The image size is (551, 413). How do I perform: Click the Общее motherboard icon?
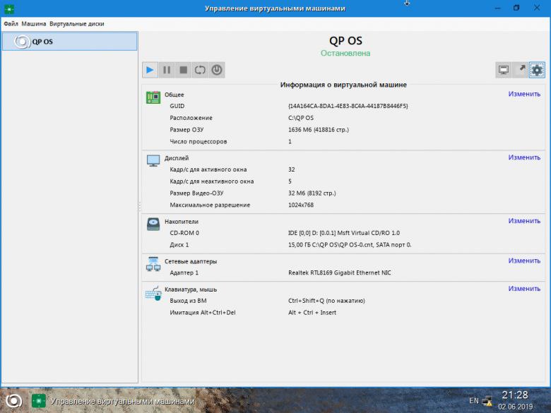pos(153,97)
